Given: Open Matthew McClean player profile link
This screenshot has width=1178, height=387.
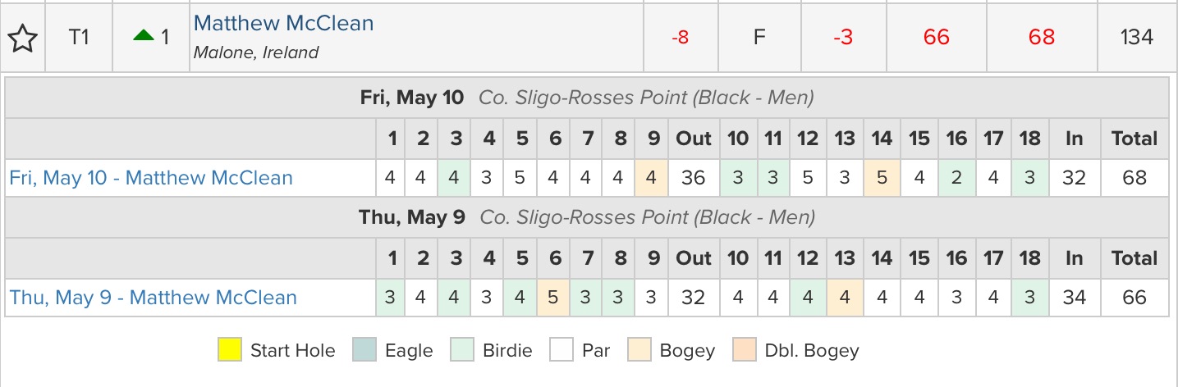Looking at the screenshot, I should [x=283, y=24].
